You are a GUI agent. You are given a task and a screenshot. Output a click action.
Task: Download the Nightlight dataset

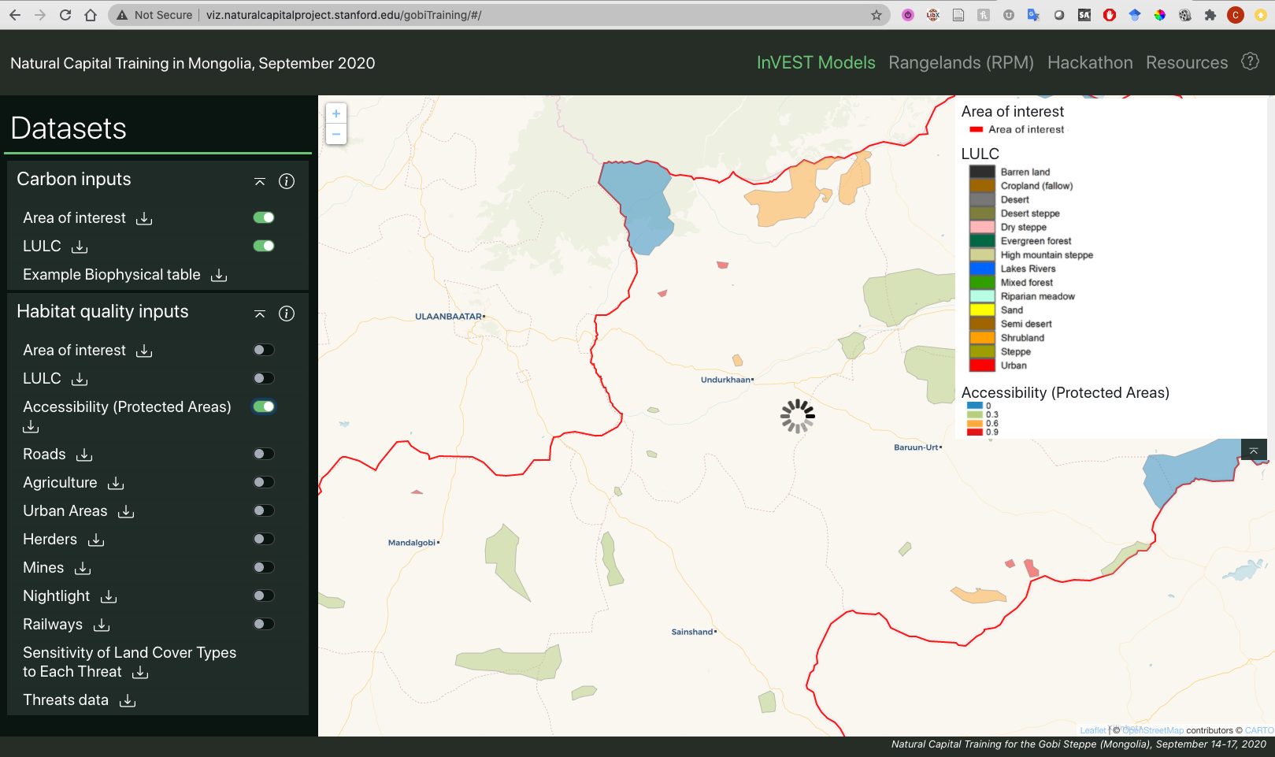pyautogui.click(x=109, y=596)
